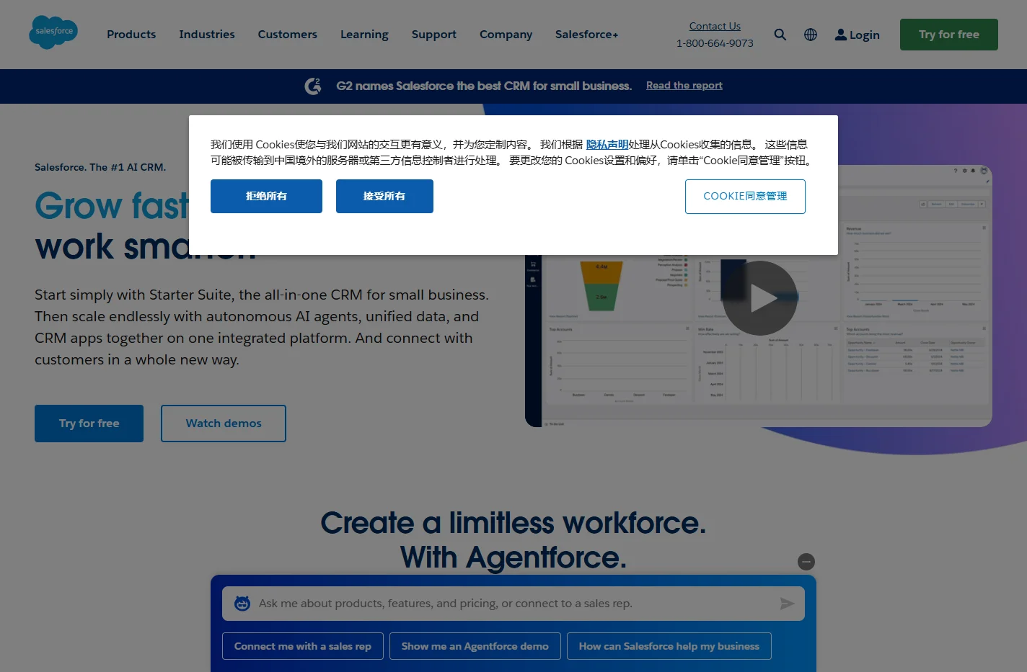Reject all cookies with 拒绝所有
Screen dimensions: 1027x672
[266, 196]
